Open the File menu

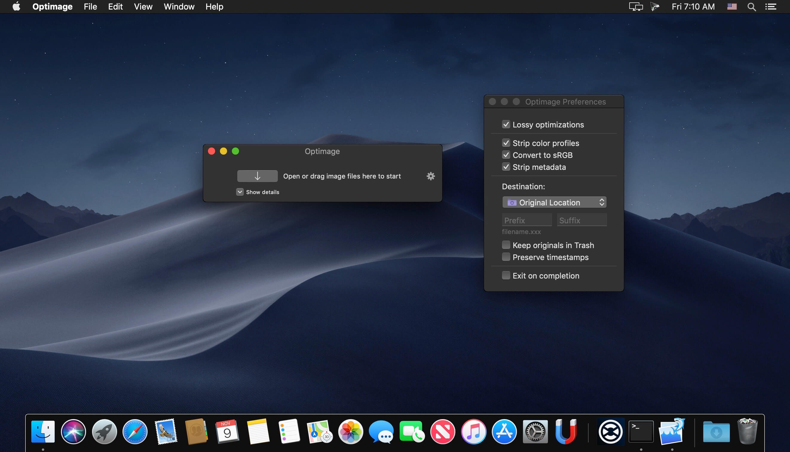point(91,7)
